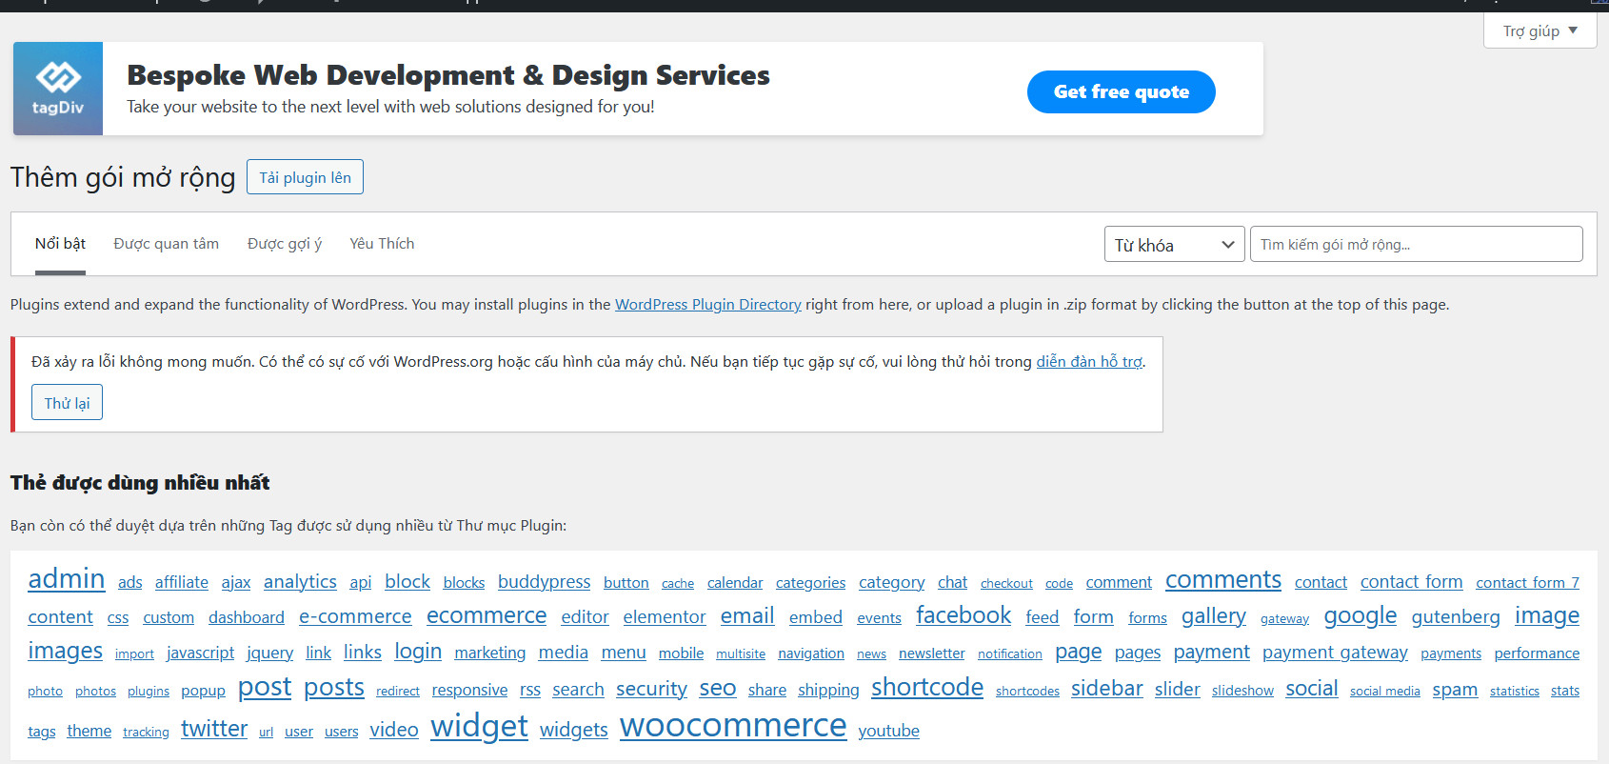Browse the images tag
The height and width of the screenshot is (764, 1609).
pos(66,651)
